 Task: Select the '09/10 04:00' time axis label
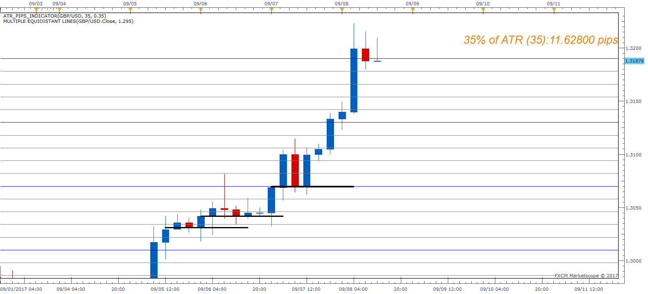point(494,289)
